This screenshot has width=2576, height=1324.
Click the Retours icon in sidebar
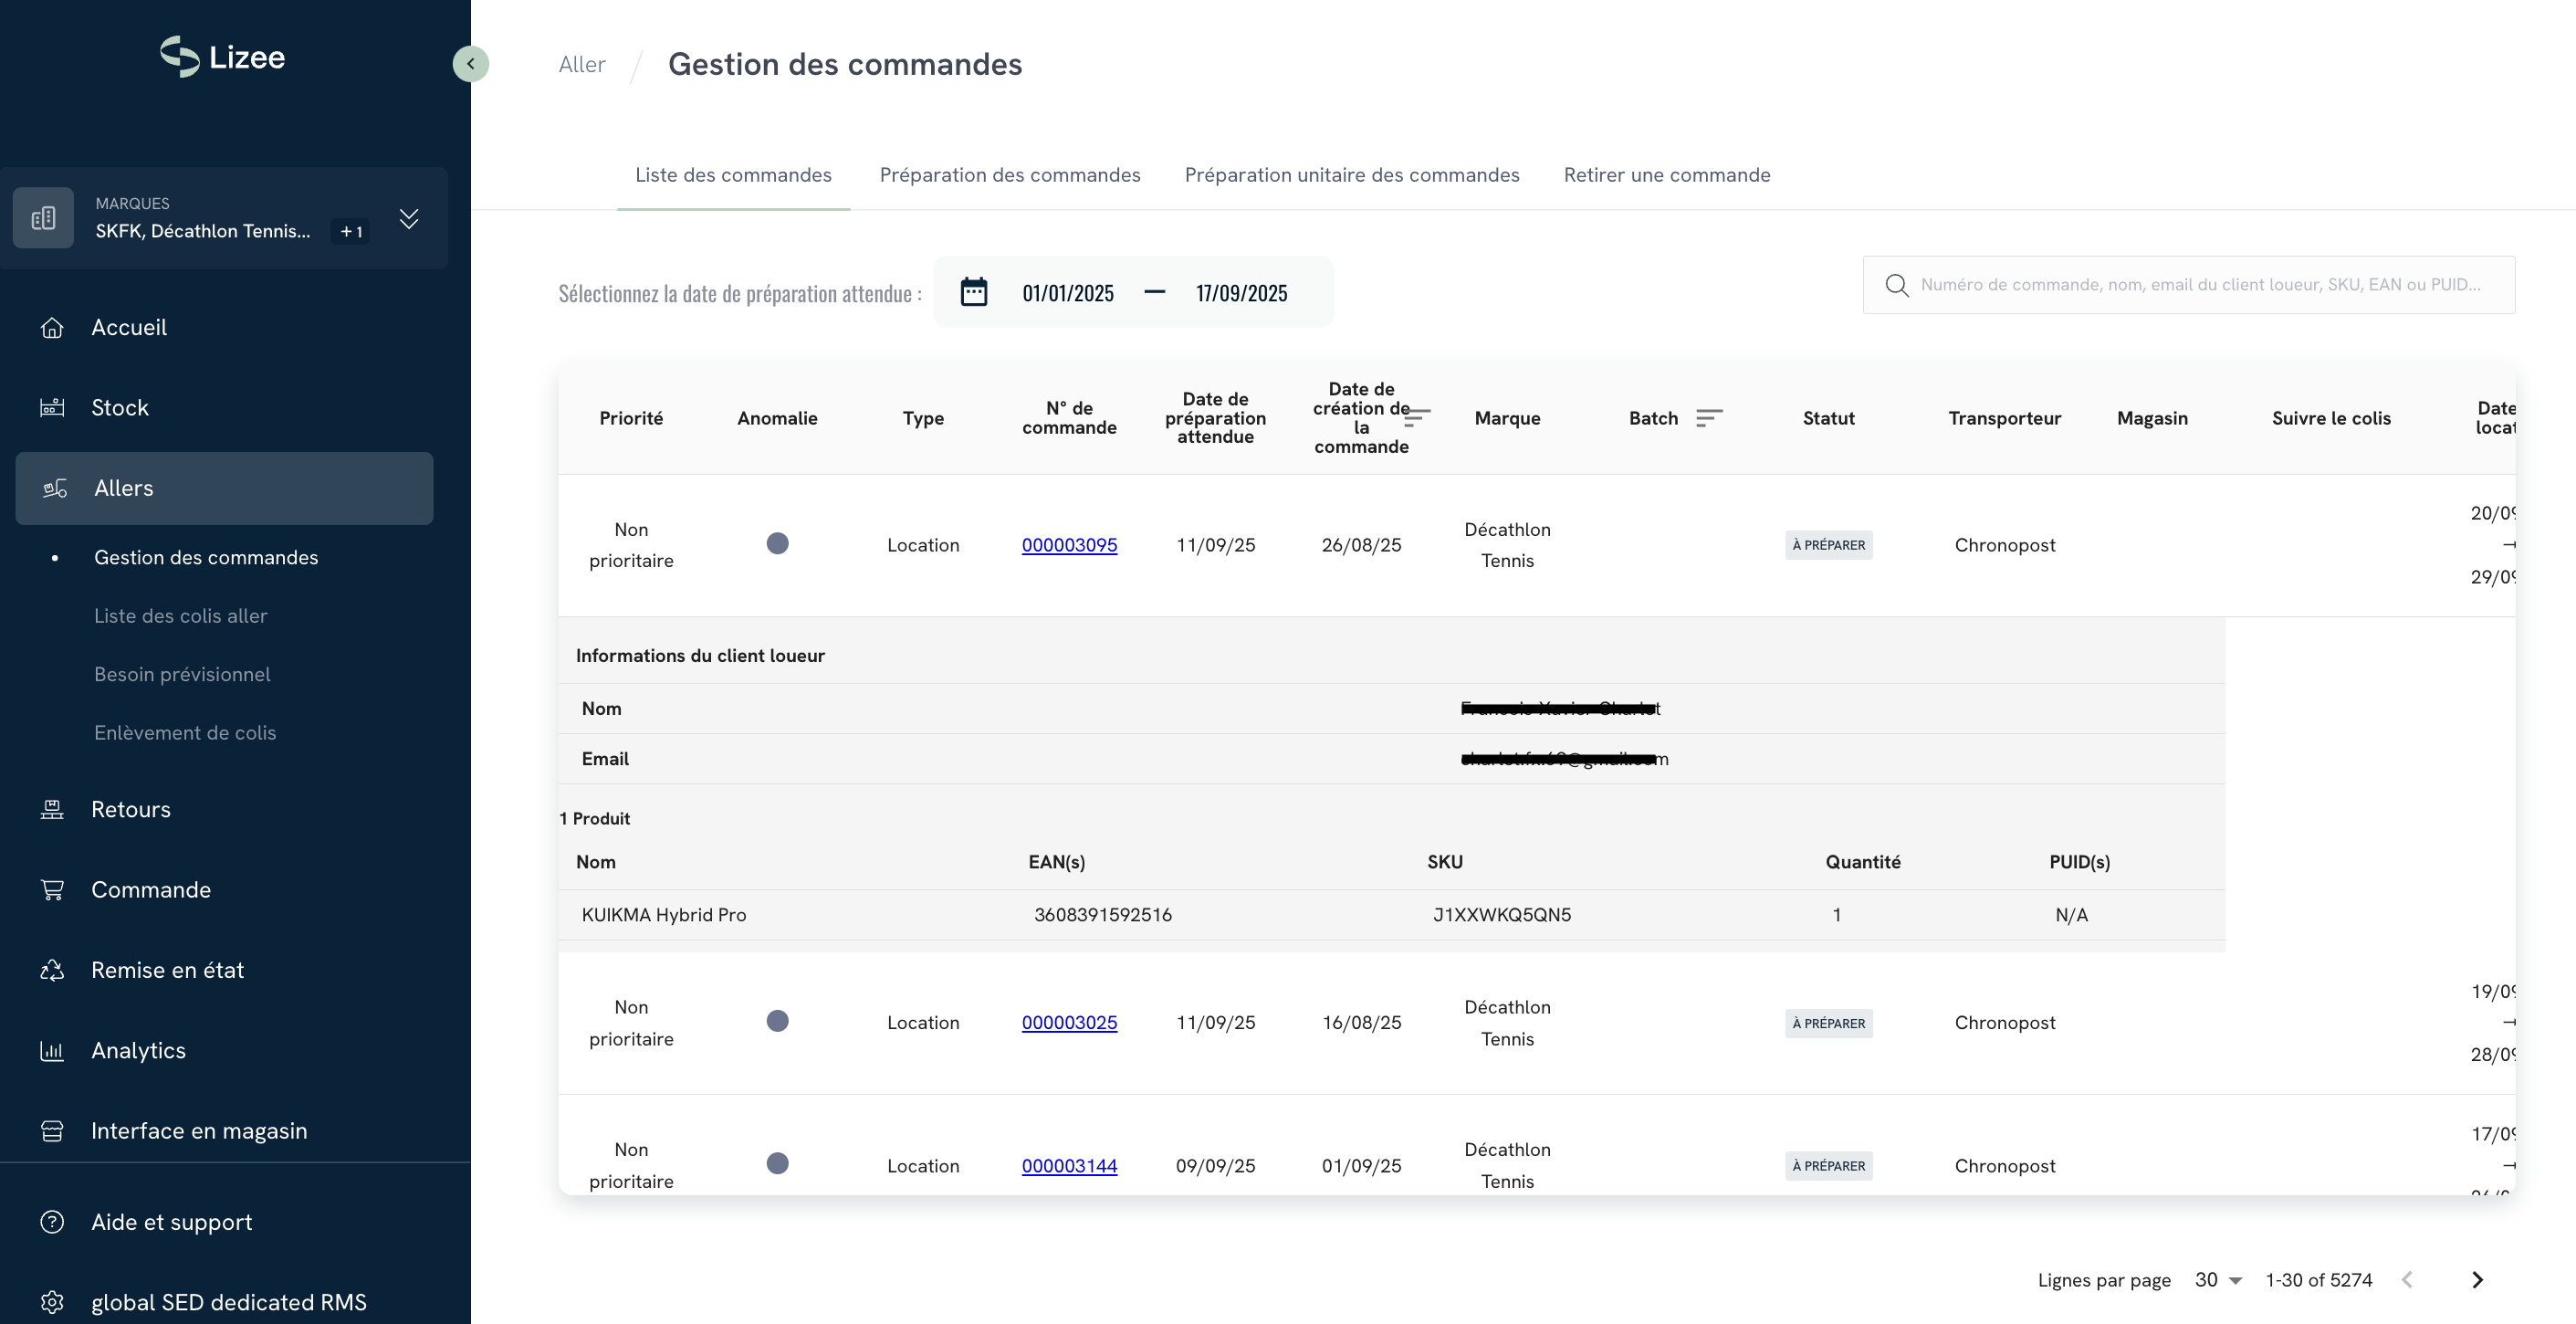(52, 810)
